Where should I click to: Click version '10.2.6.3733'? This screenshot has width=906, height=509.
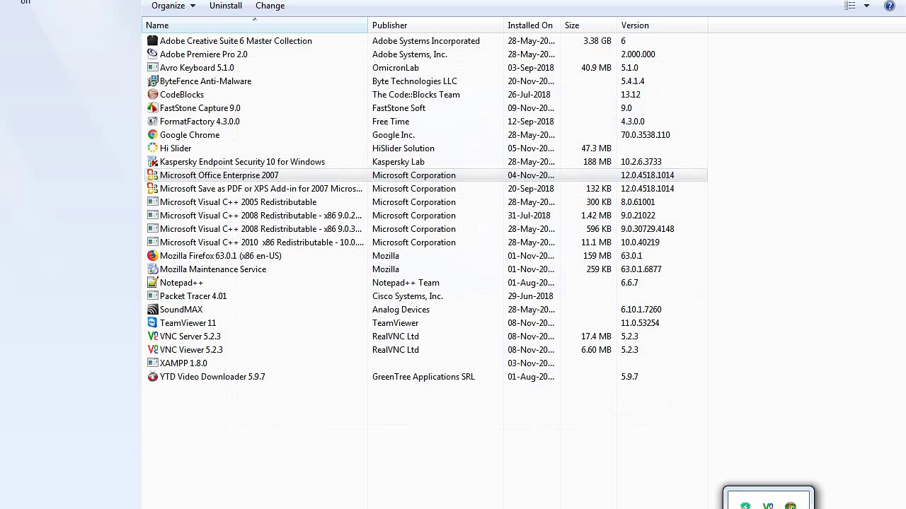(641, 162)
